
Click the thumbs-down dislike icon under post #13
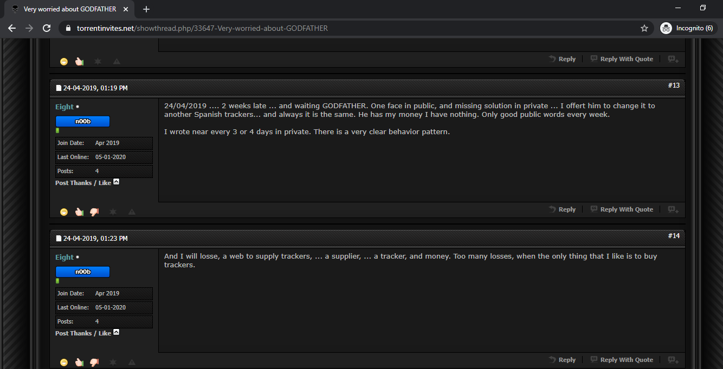94,212
